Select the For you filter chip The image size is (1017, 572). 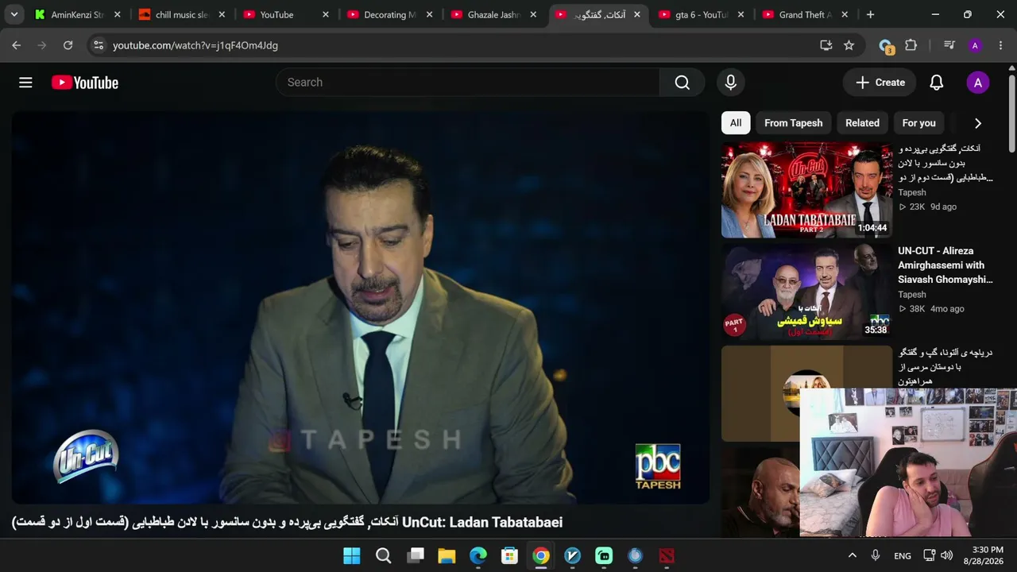919,123
